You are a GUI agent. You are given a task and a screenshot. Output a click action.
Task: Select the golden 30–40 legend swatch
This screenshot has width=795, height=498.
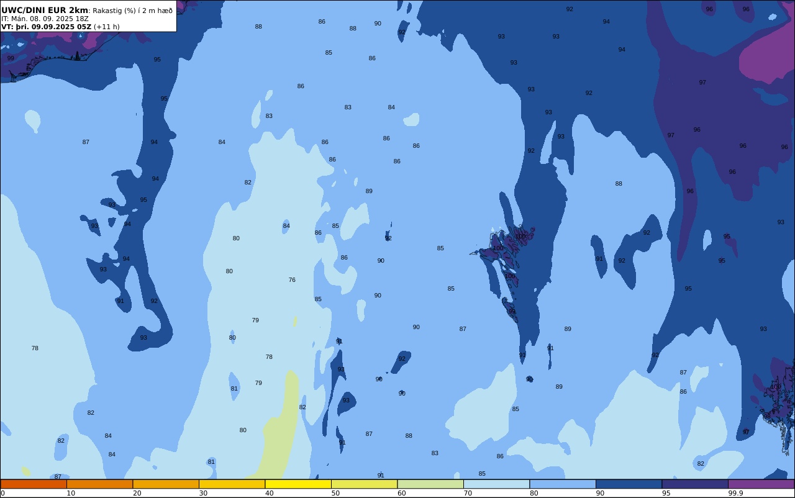(232, 484)
